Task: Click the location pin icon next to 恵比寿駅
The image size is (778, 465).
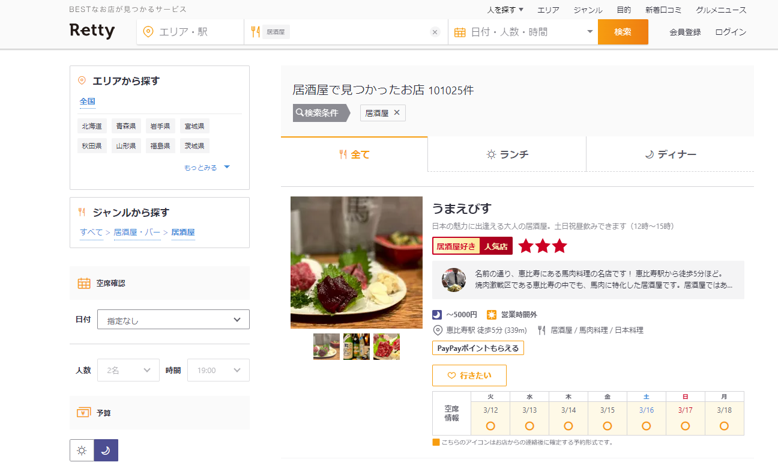Action: coord(437,330)
